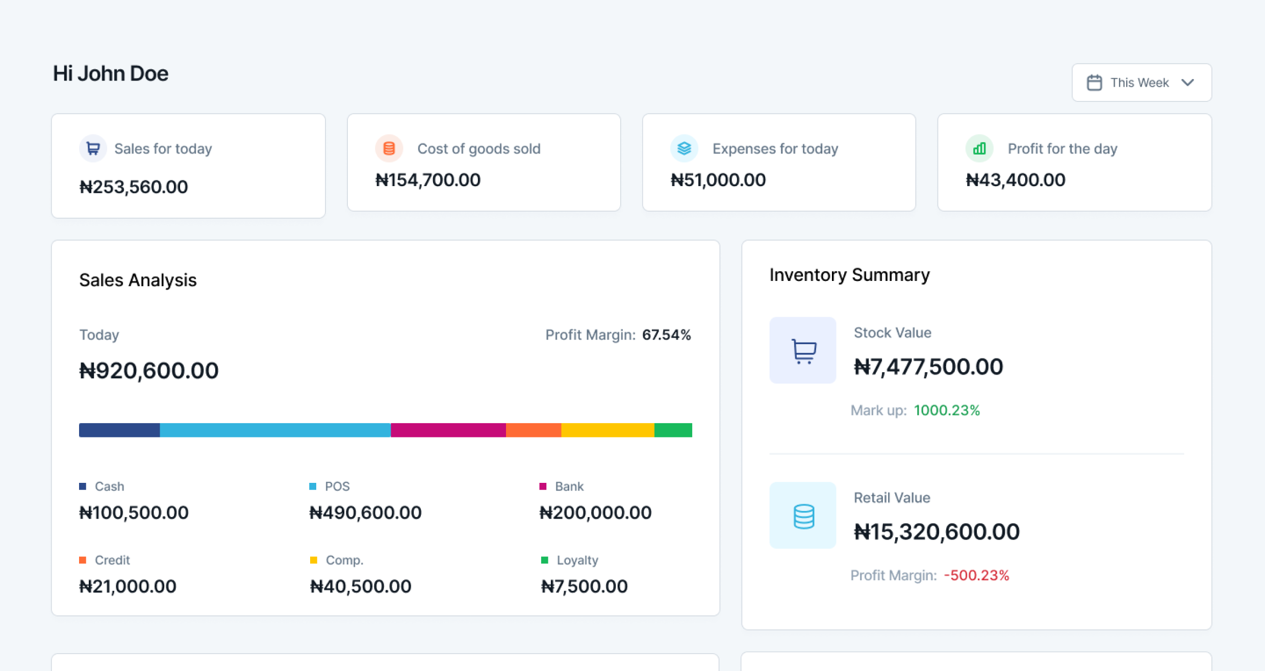Click the Retail Value database icon tile
1265x671 pixels.
802,515
